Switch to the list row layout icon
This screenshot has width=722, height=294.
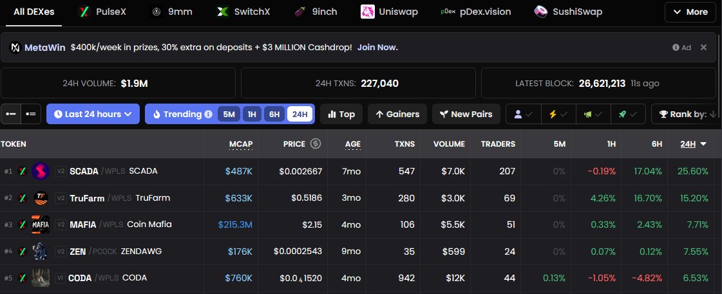point(31,114)
